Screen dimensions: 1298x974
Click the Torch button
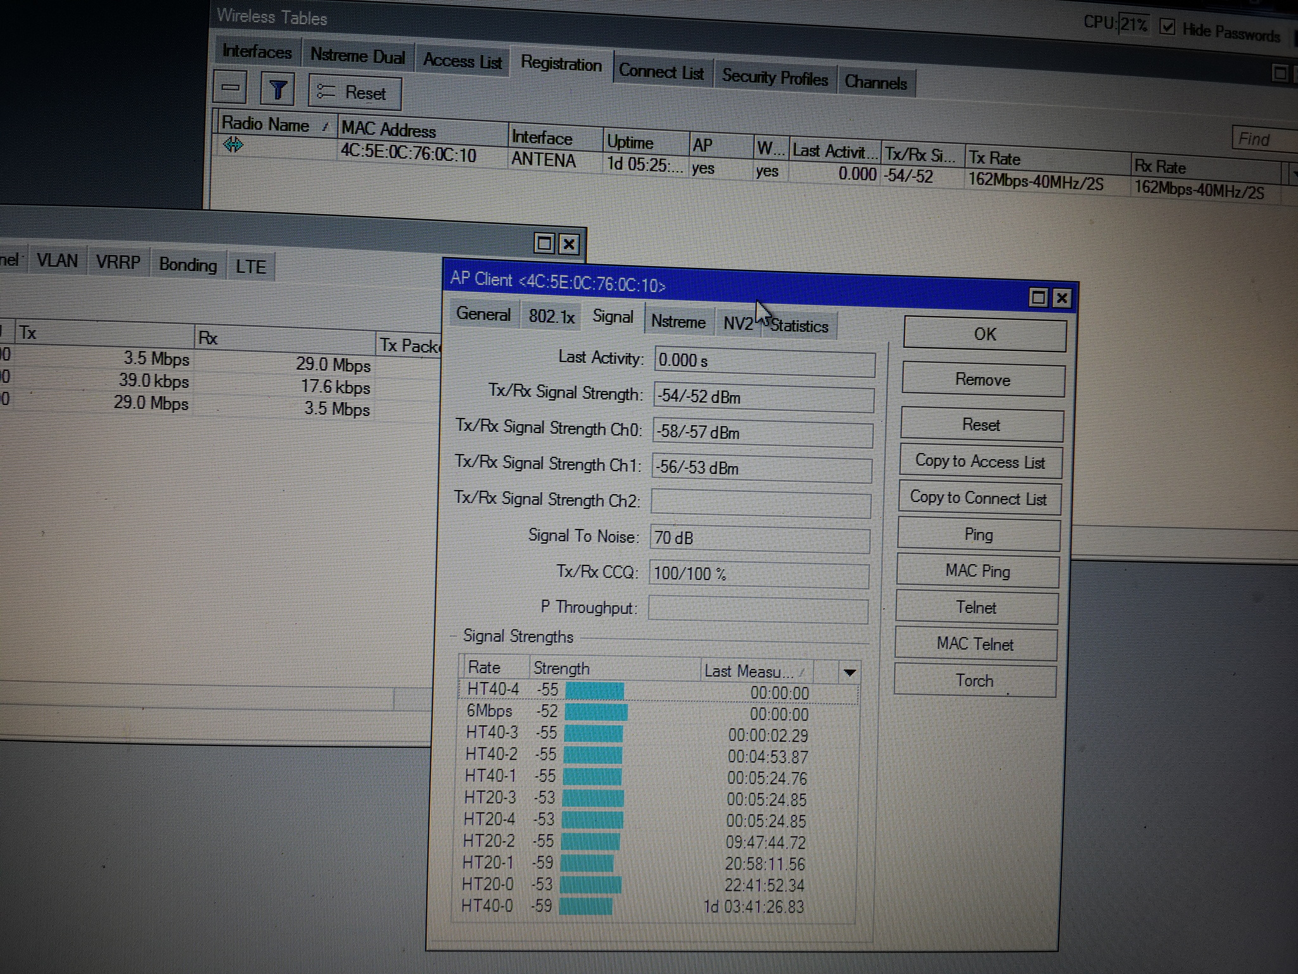(x=974, y=681)
